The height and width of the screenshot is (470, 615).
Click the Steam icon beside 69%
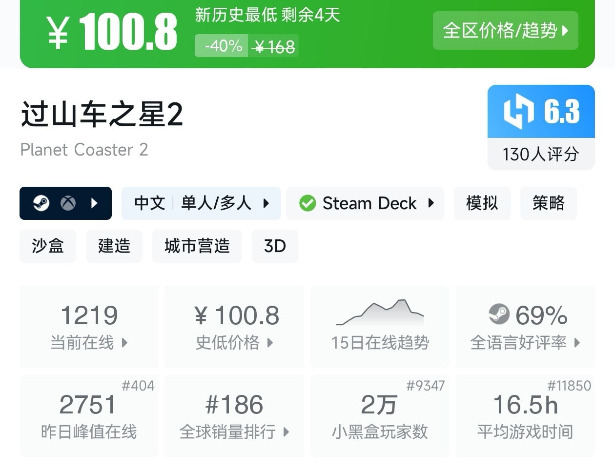tap(499, 314)
